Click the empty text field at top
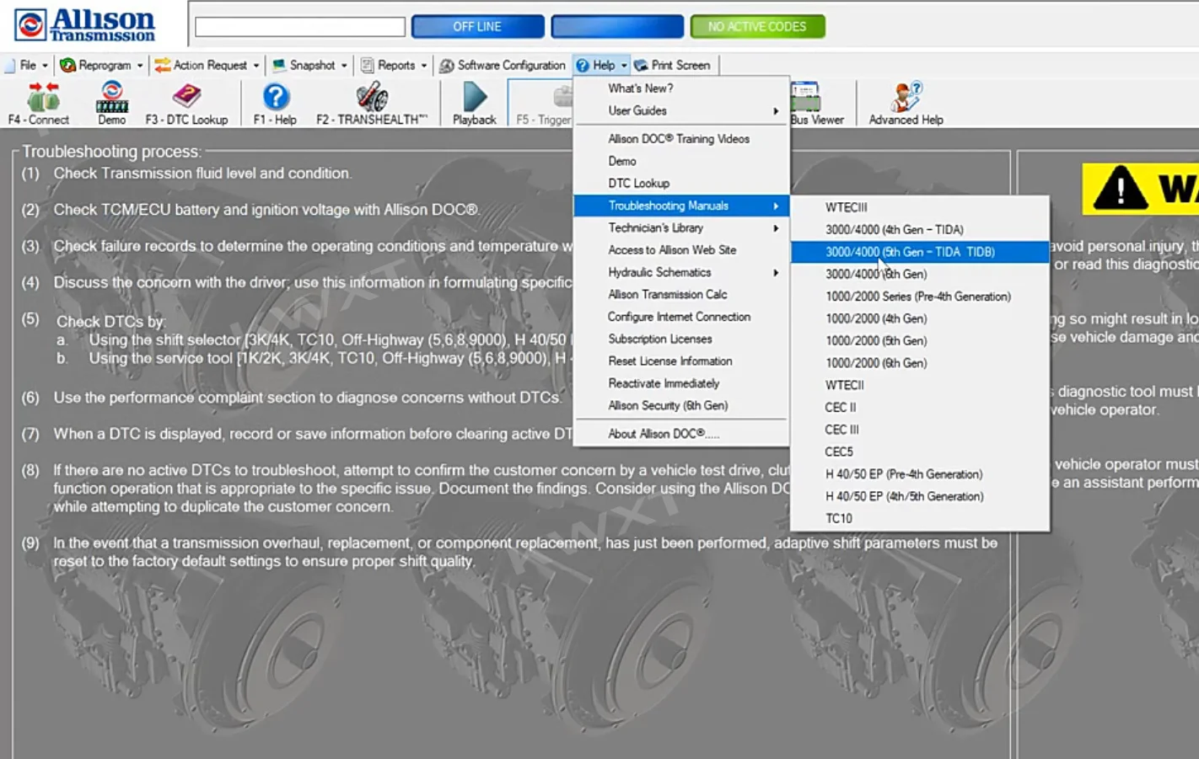The width and height of the screenshot is (1199, 759). [x=300, y=27]
